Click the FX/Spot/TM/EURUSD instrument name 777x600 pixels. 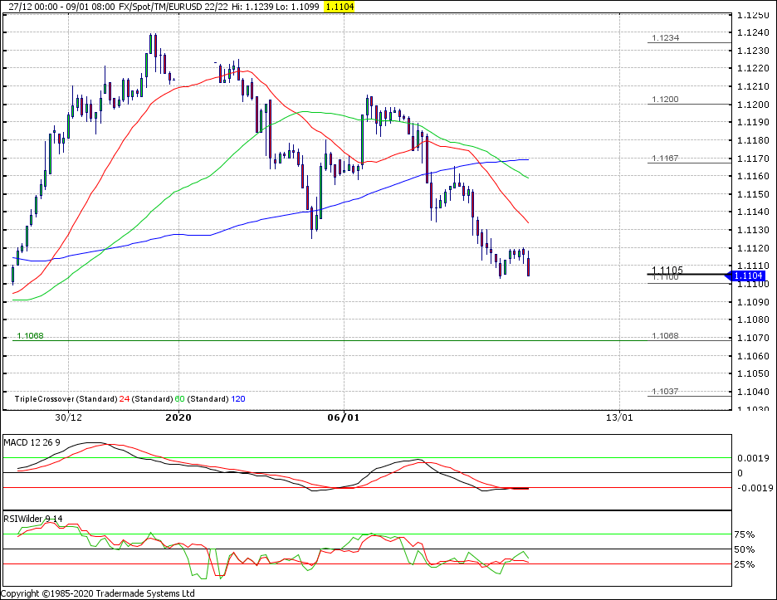161,7
